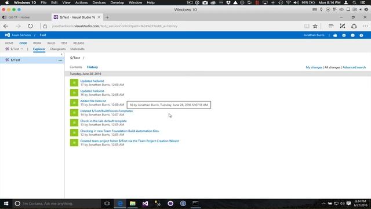Open the Jonathan Burris account menu
371x209 pixels.
click(314, 35)
